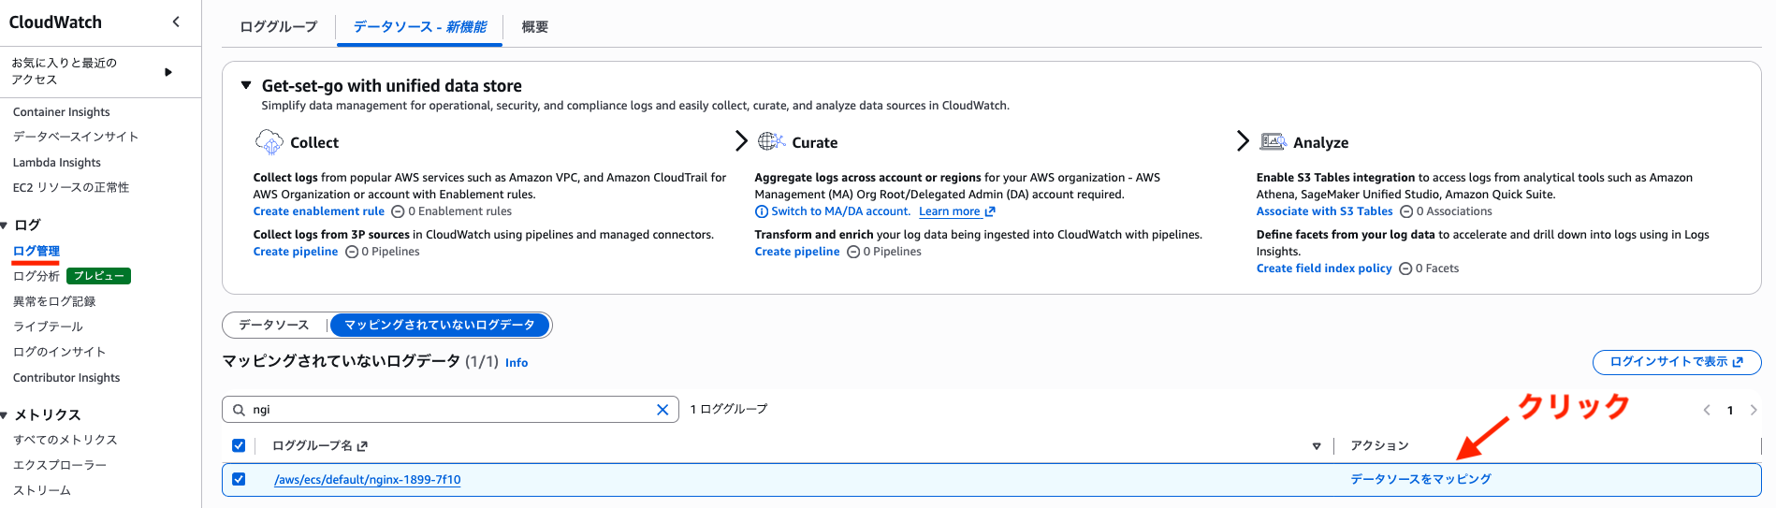The width and height of the screenshot is (1776, 508).
Task: Go to previous page with left chevron
Action: tap(1707, 410)
